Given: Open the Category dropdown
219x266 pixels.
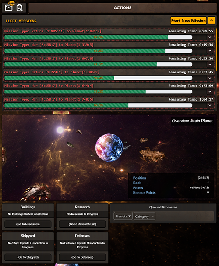Looking at the screenshot, I should (145, 216).
